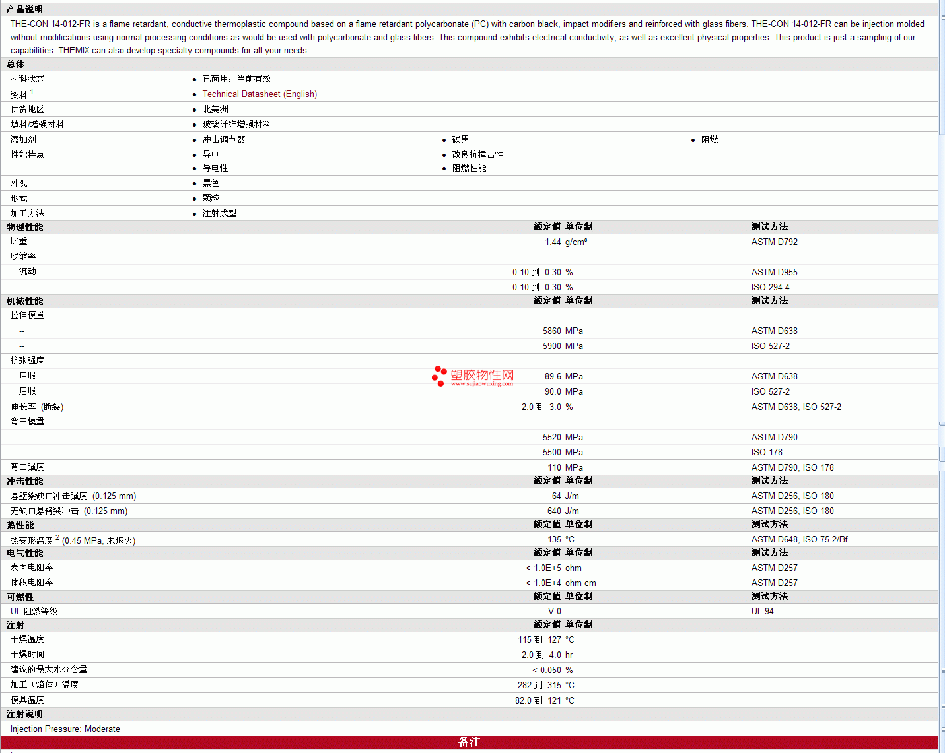945x753 pixels.
Task: Click the 拉伸模量 row label
Action: [x=27, y=315]
